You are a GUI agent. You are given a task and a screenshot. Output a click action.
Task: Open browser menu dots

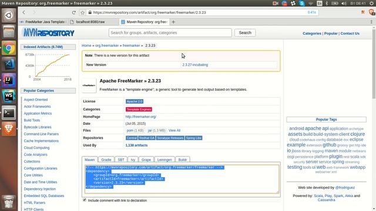371,22
